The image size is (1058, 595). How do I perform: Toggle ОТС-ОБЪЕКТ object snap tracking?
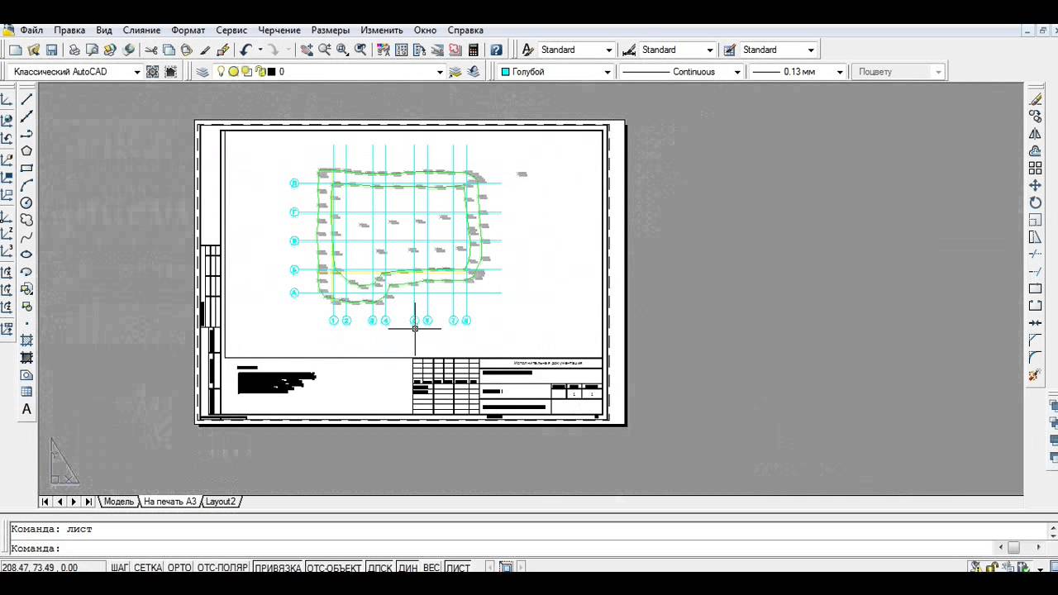[334, 568]
